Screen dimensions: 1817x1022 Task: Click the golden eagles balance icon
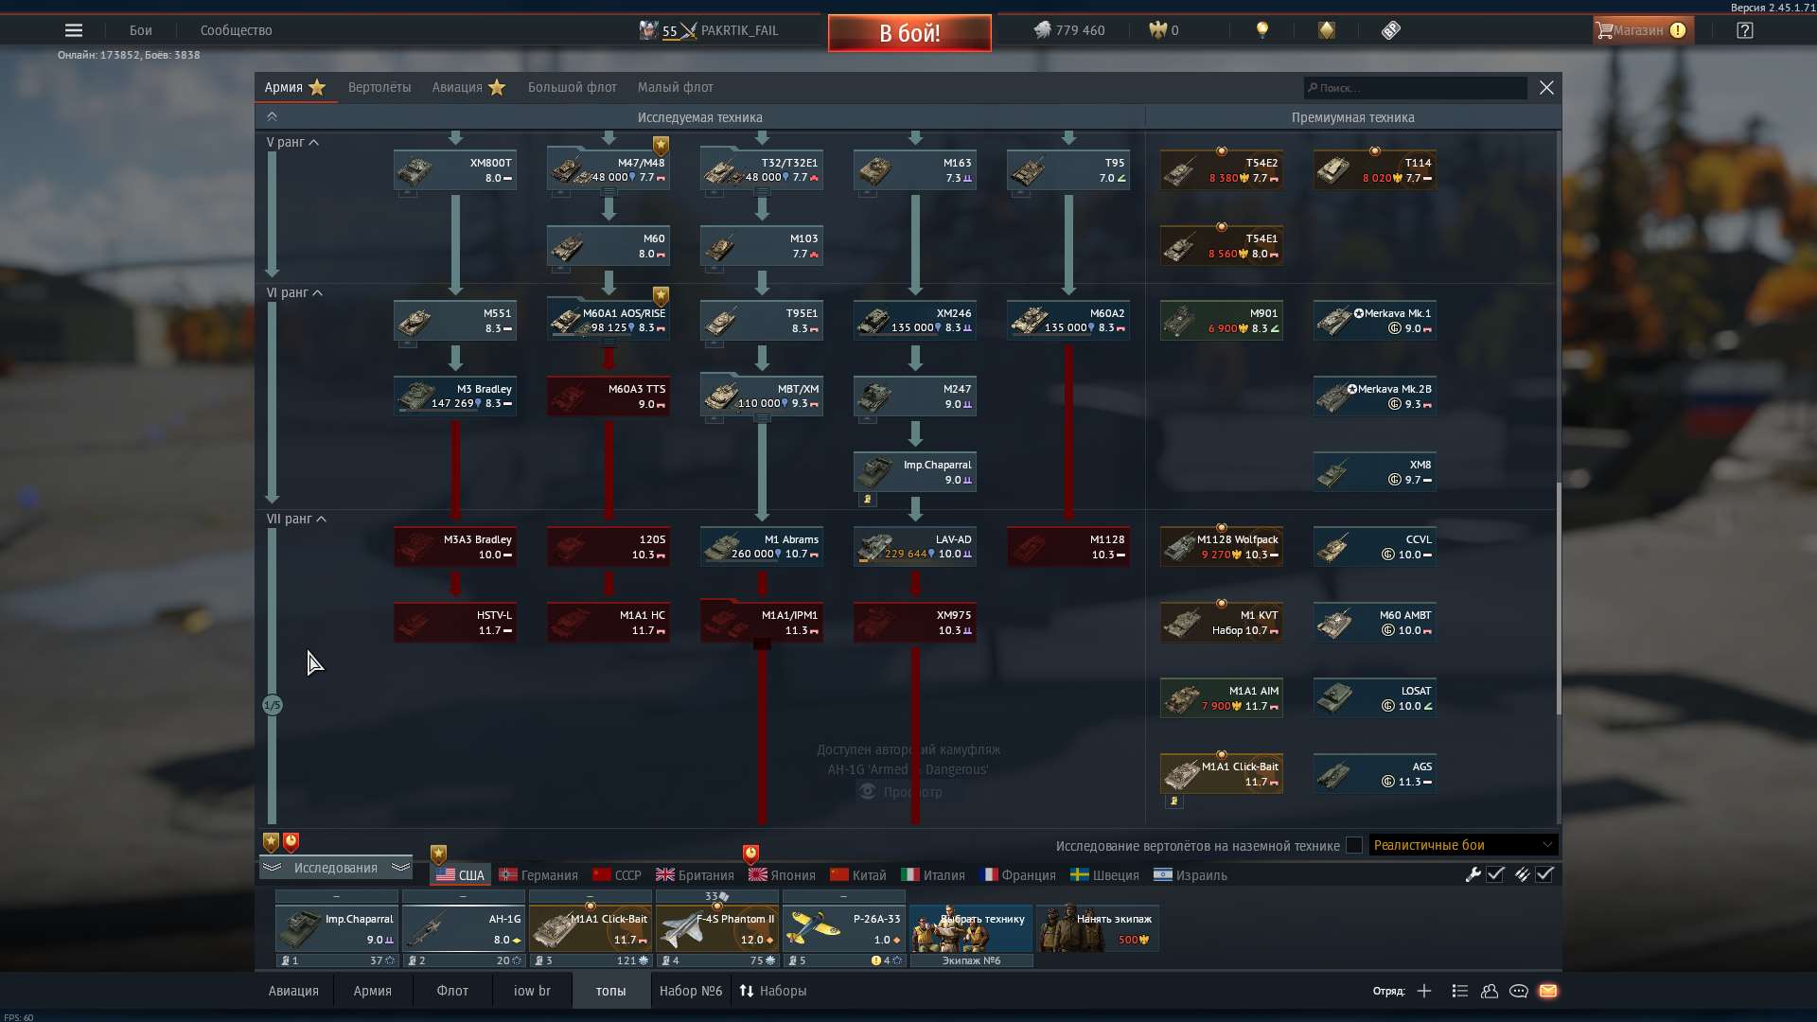(1157, 30)
